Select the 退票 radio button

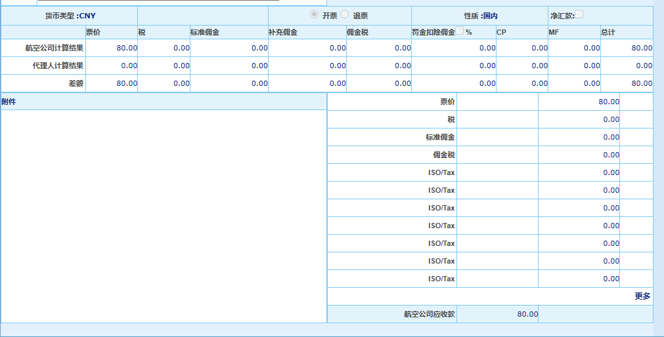click(x=345, y=14)
